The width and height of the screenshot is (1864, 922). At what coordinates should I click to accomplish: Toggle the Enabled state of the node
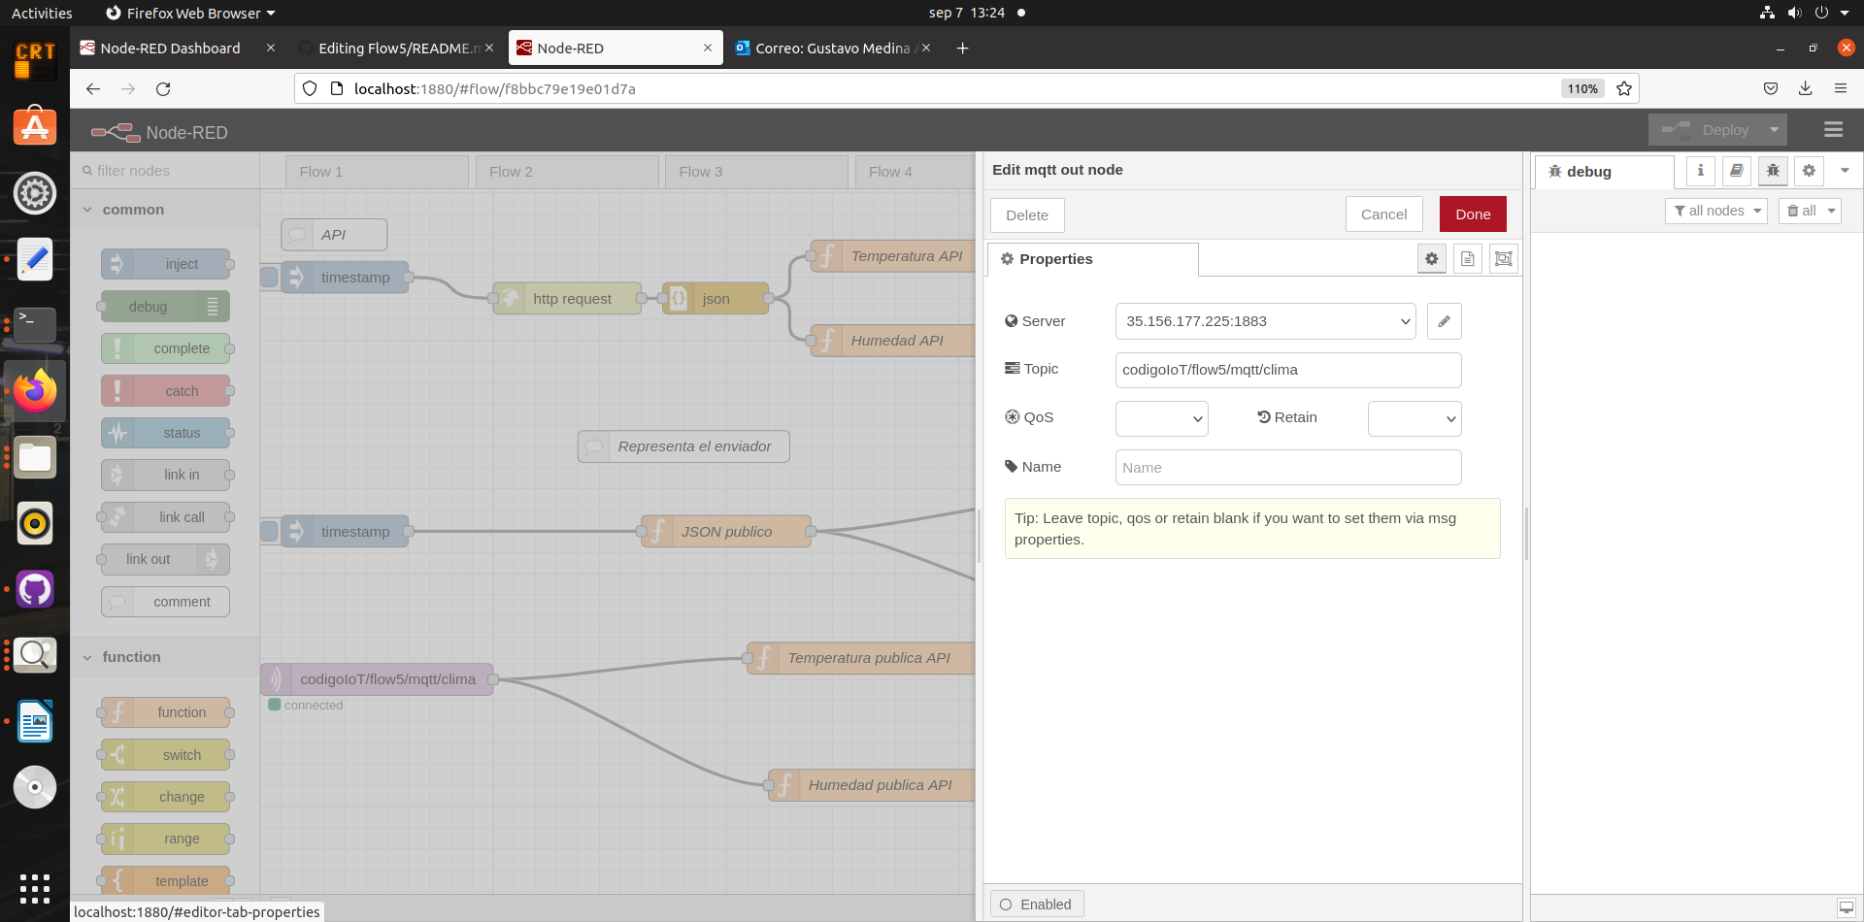tap(1036, 905)
